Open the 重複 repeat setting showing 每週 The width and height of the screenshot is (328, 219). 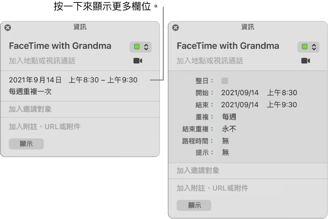(228, 117)
